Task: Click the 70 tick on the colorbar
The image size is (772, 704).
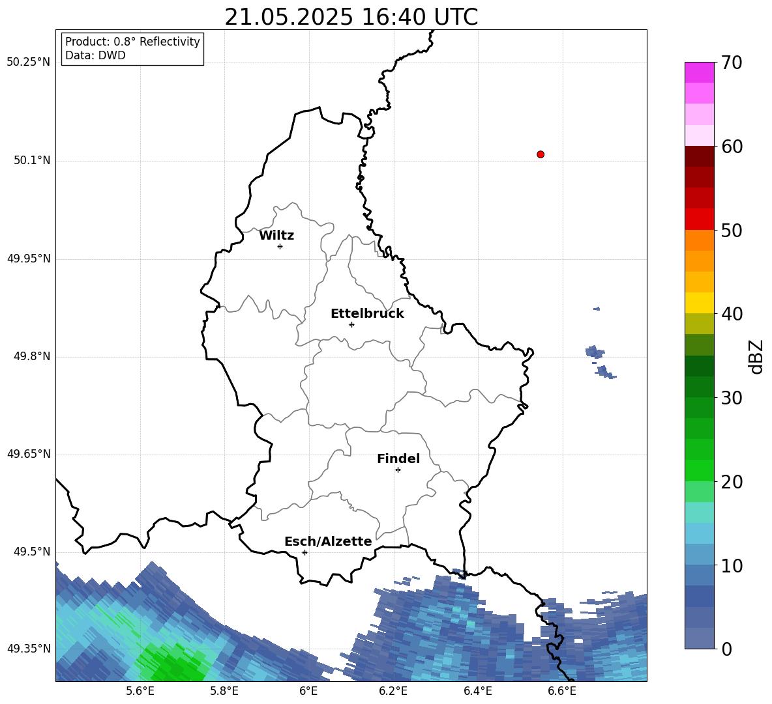Action: click(x=732, y=63)
